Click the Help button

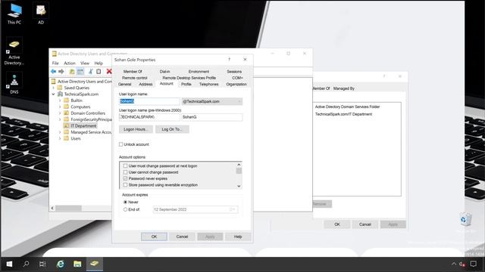tap(237, 236)
